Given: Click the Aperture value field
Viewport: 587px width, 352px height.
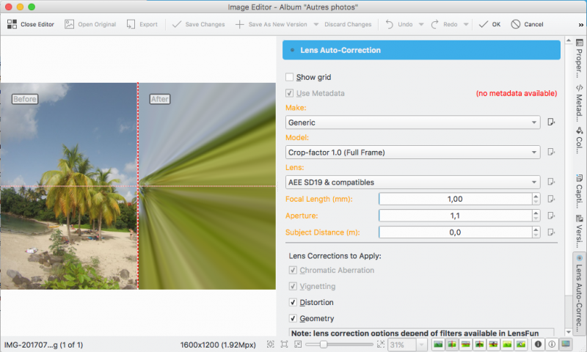Looking at the screenshot, I should [455, 216].
